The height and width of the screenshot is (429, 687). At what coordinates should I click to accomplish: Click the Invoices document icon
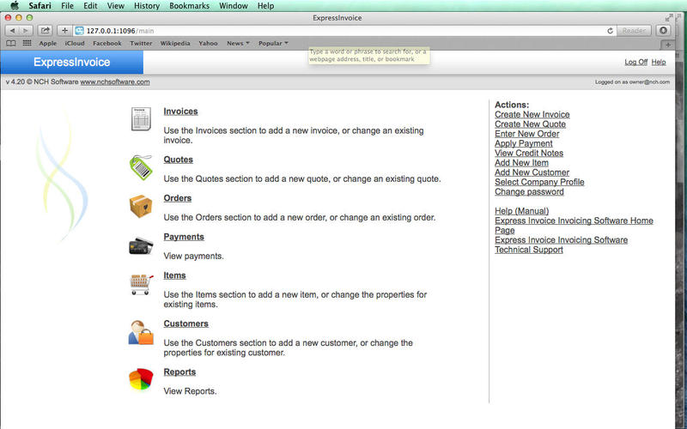click(x=141, y=118)
